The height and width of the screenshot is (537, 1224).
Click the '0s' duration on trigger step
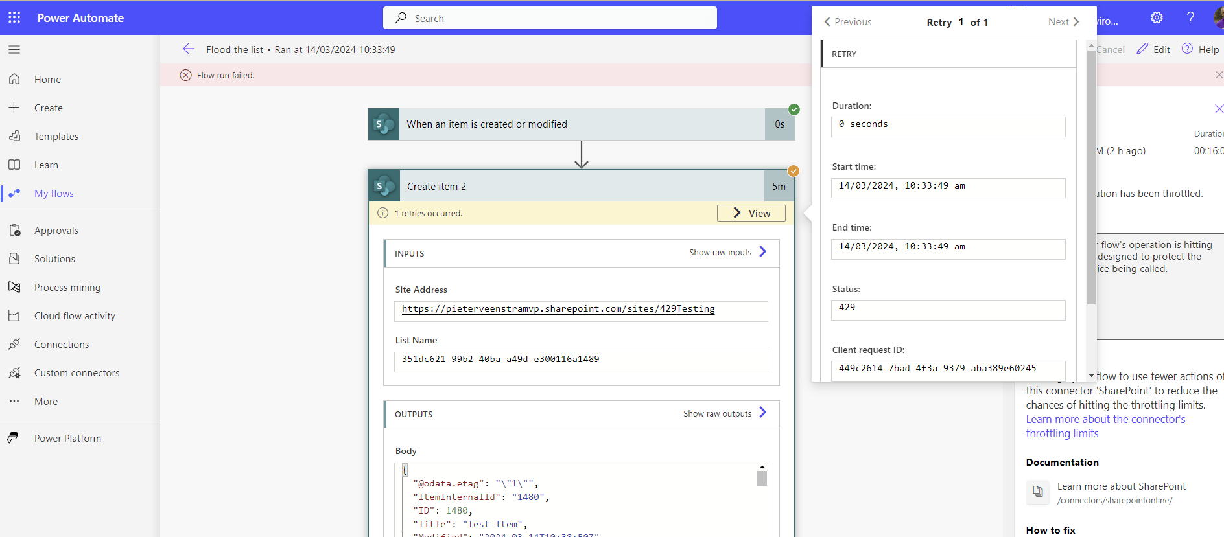[779, 124]
